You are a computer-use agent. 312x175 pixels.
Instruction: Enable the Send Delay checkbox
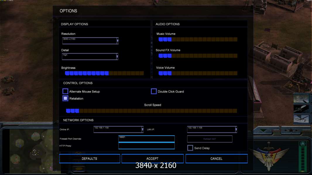[190, 148]
